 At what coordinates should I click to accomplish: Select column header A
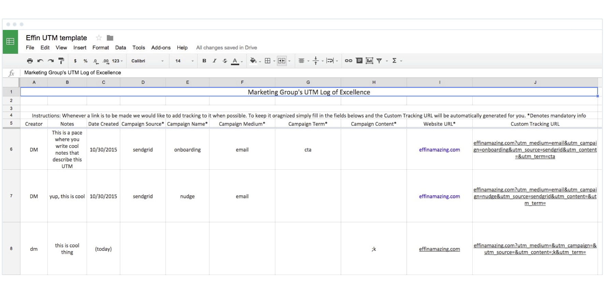34,82
